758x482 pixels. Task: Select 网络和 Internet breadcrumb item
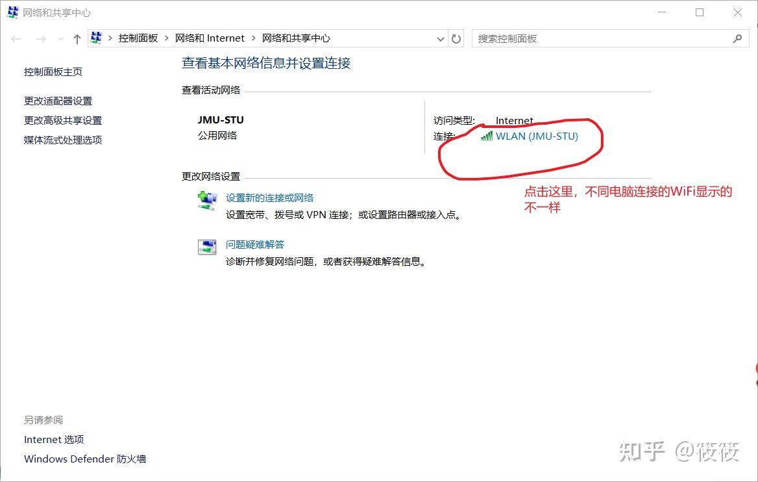210,38
